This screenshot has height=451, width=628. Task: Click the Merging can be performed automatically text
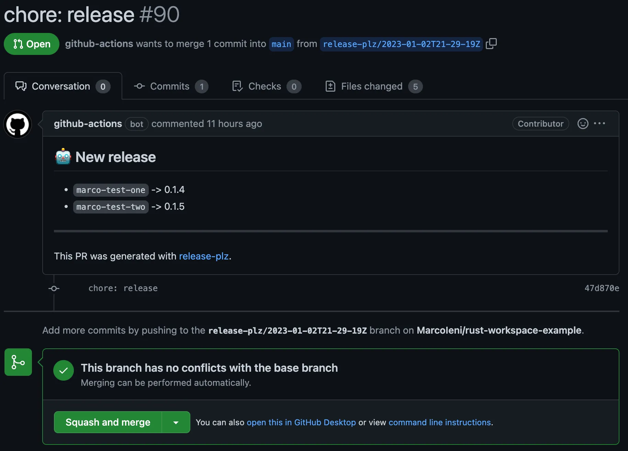coord(166,383)
